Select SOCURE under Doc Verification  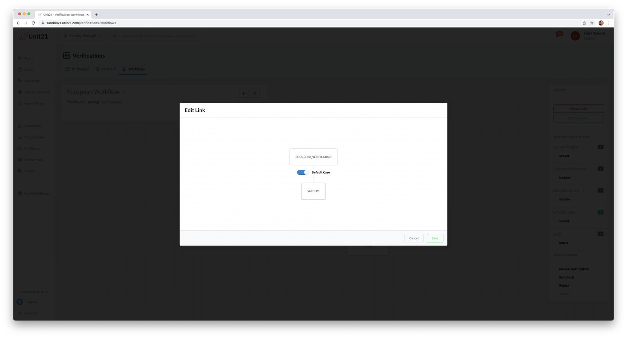tap(564, 156)
